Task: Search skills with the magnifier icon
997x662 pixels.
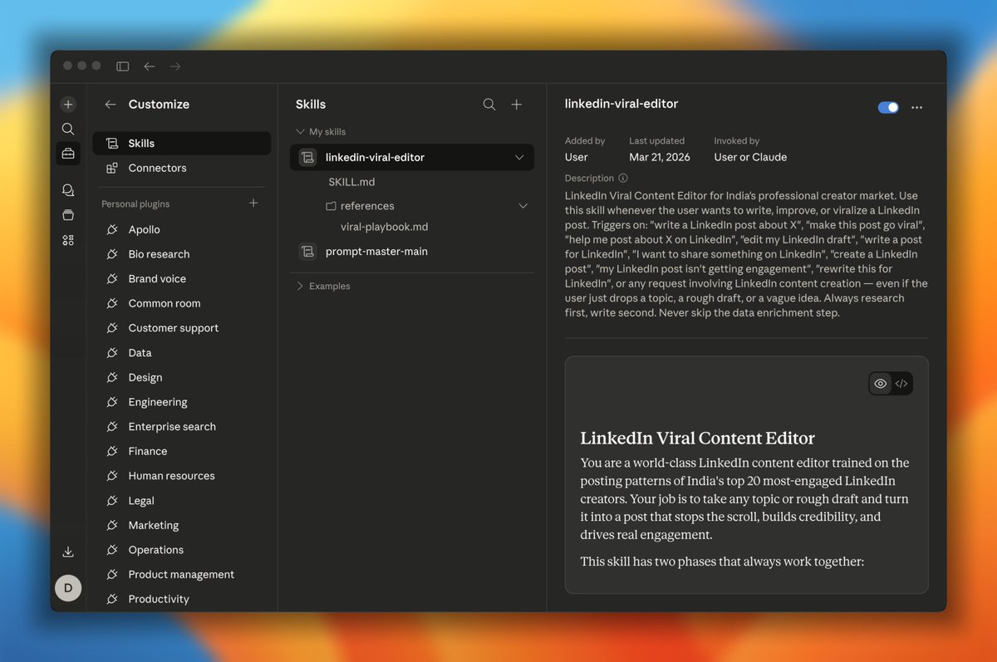Action: pyautogui.click(x=489, y=105)
